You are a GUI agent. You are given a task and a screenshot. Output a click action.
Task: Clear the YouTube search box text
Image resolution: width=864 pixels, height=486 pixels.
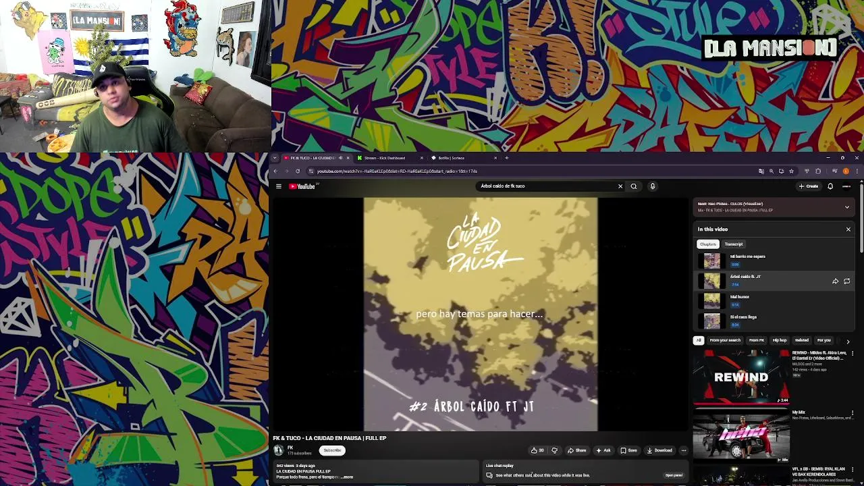pyautogui.click(x=620, y=186)
